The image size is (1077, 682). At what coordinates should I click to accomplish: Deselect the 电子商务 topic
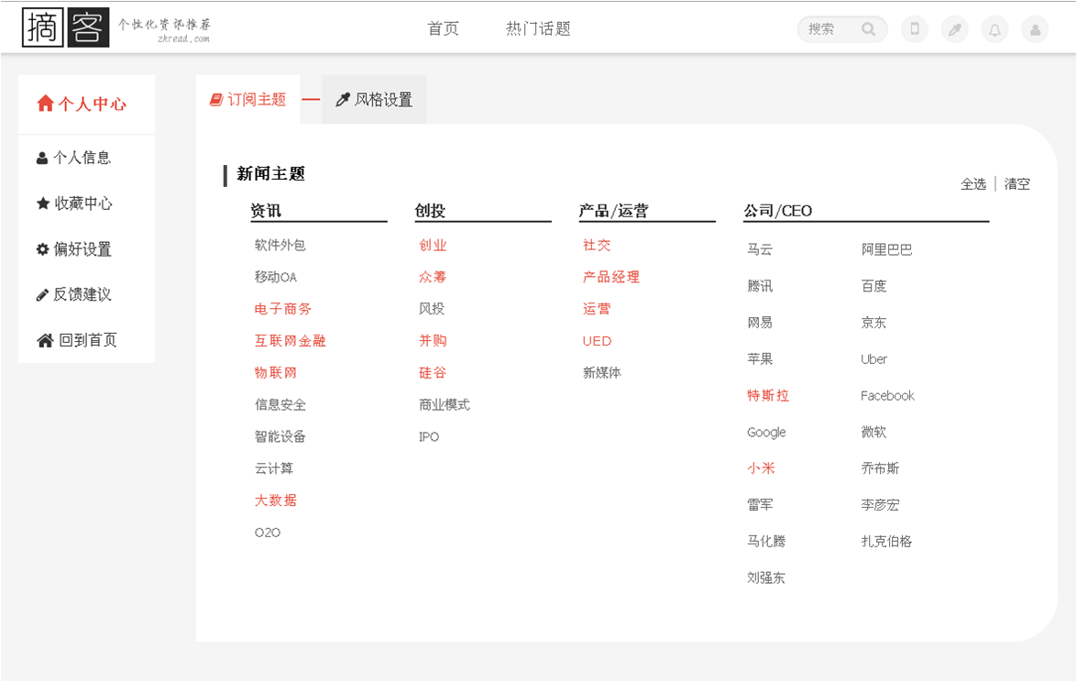point(283,309)
